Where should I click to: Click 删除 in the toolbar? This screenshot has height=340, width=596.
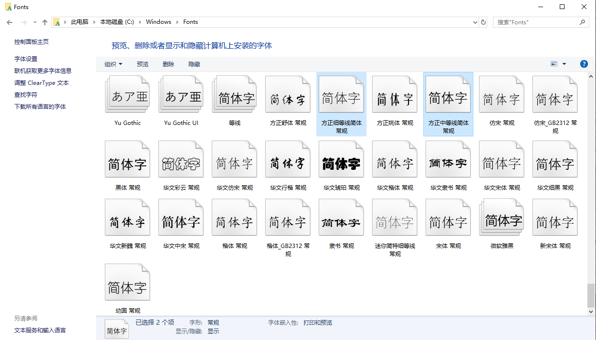click(x=168, y=64)
